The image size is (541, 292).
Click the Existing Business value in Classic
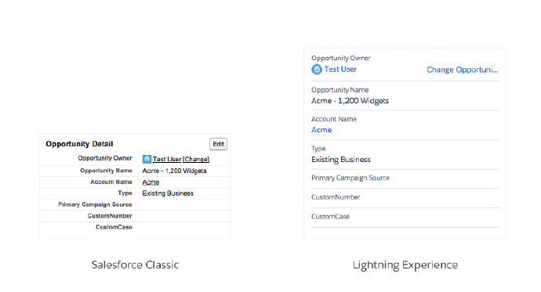click(x=168, y=193)
